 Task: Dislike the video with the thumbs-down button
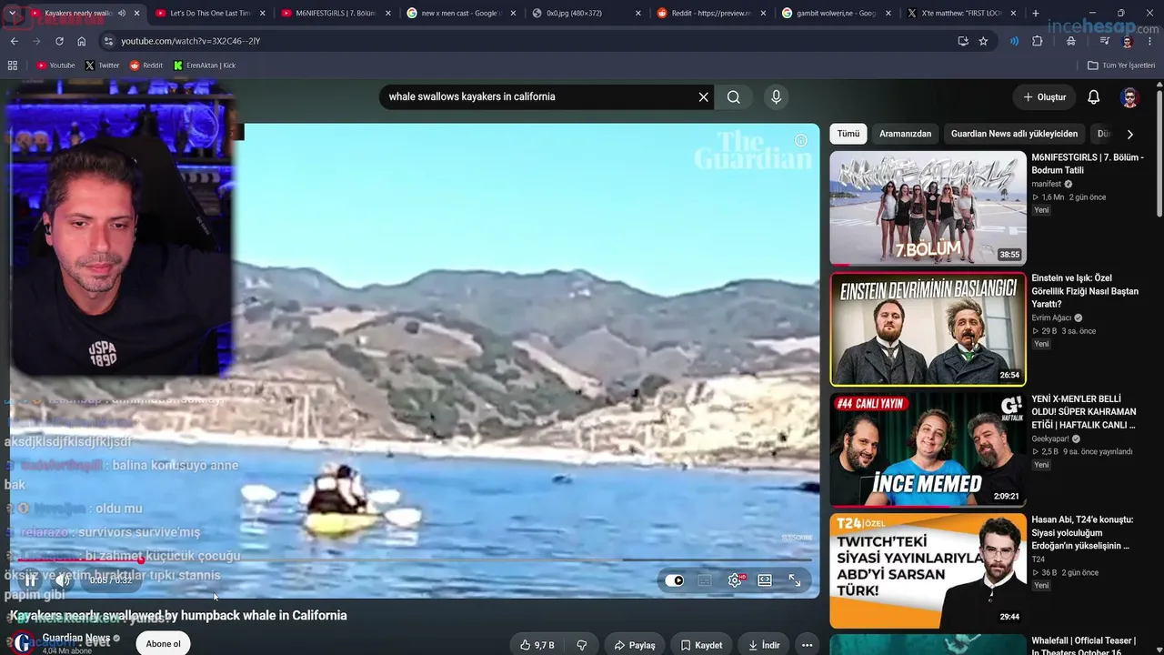pos(582,645)
